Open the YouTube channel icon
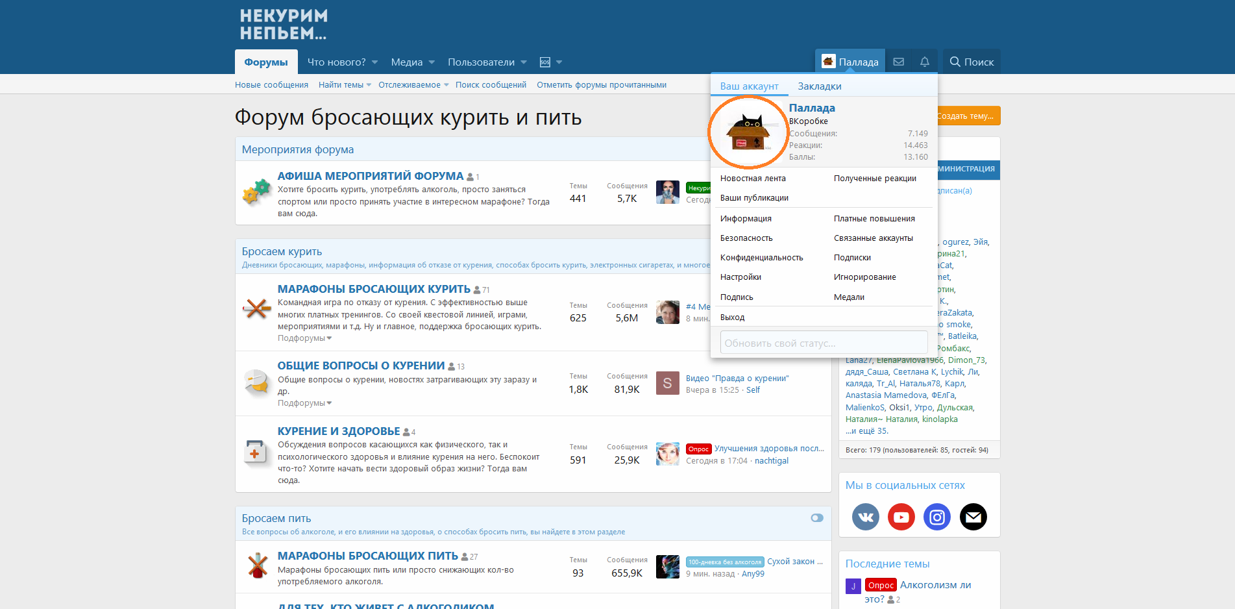Image resolution: width=1235 pixels, height=609 pixels. click(x=901, y=517)
